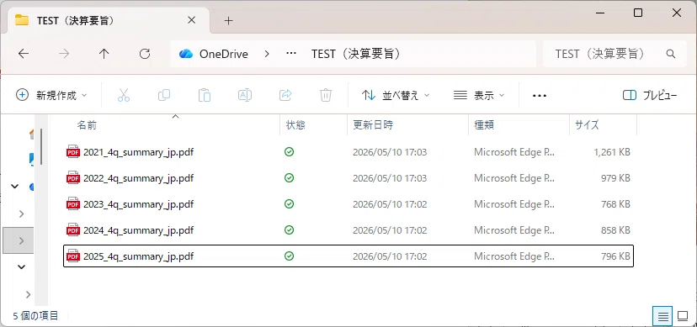Click date 2026/05/10 17:03 of 2022_4q_summary_jp.pdf
The height and width of the screenshot is (327, 697).
[x=390, y=178]
